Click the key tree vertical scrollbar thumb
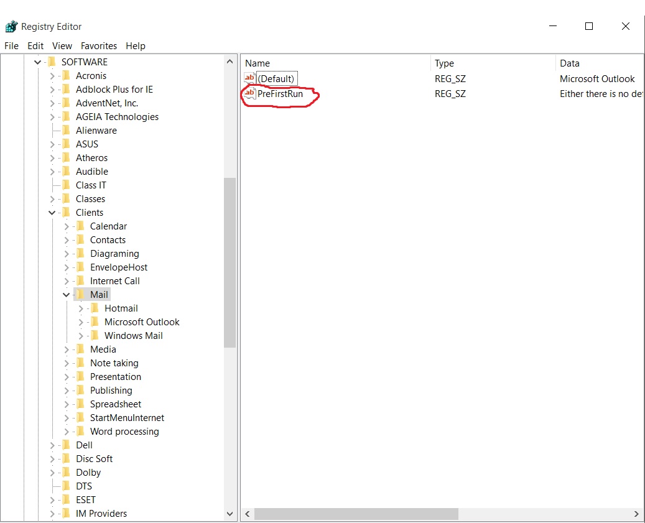The image size is (645, 523). [230, 262]
